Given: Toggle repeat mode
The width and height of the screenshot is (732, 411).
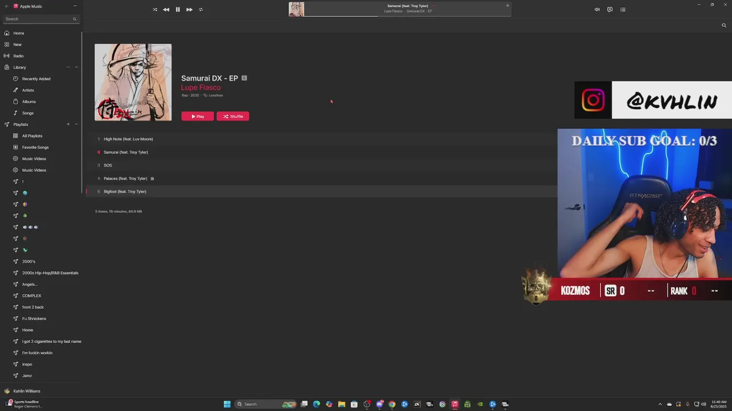Looking at the screenshot, I should pyautogui.click(x=201, y=10).
